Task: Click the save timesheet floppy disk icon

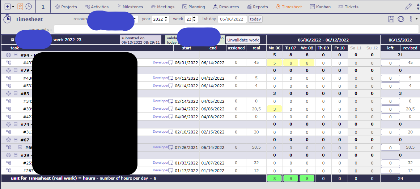Action: point(391,19)
